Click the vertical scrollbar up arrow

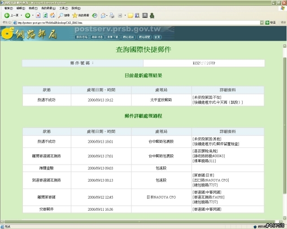click(285, 46)
